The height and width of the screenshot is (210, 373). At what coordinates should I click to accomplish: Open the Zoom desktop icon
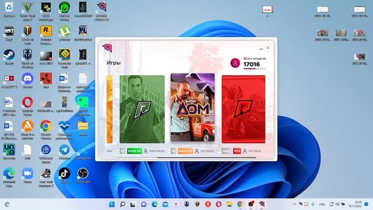27,175
